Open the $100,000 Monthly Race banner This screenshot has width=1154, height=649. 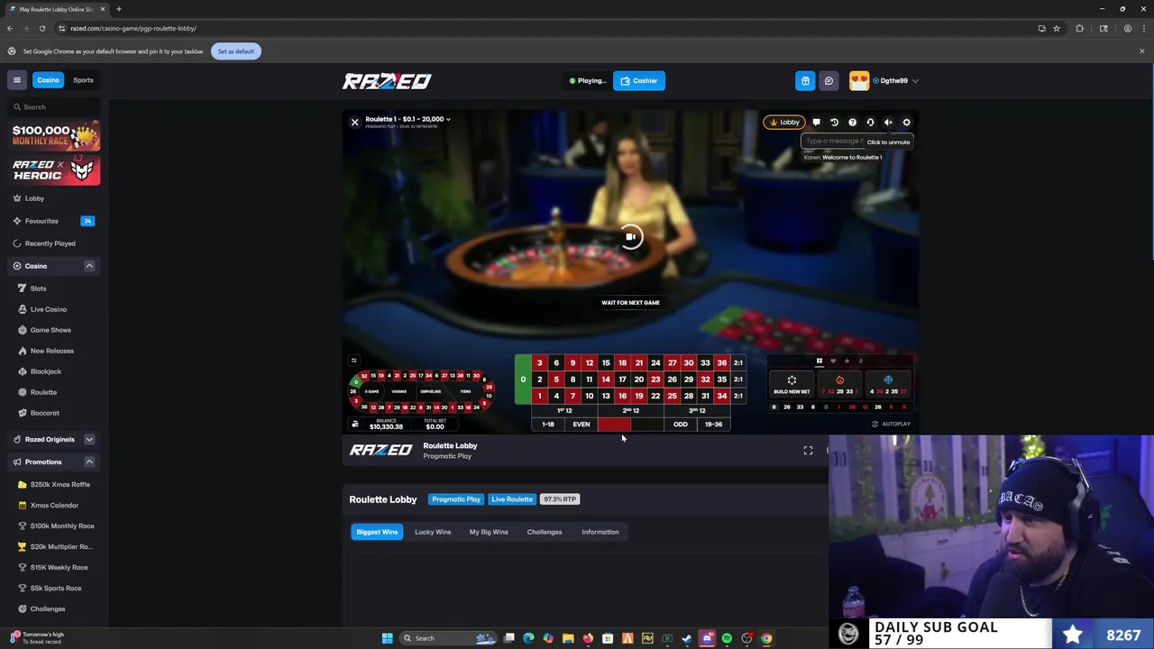(56, 135)
